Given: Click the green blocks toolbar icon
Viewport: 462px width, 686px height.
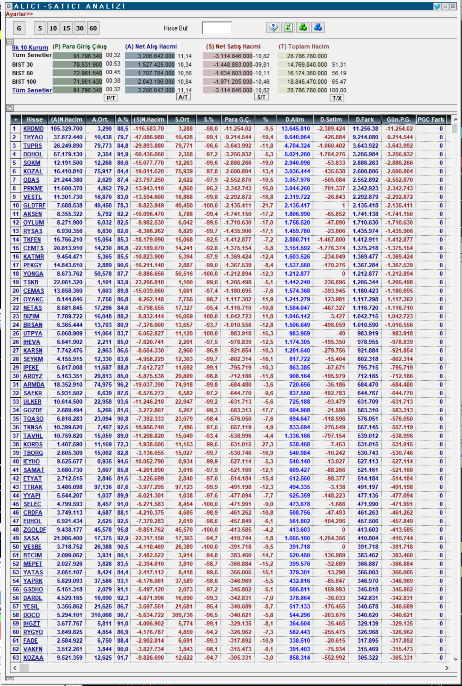Looking at the screenshot, I should [303, 27].
